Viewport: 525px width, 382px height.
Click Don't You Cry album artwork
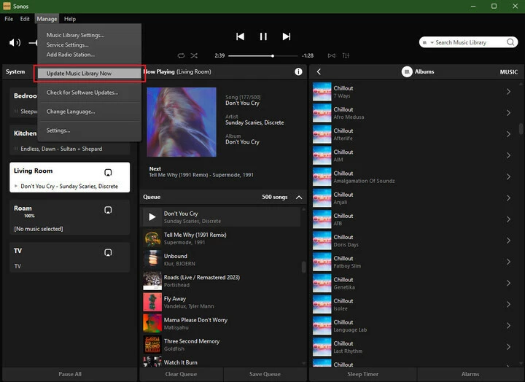tap(182, 122)
